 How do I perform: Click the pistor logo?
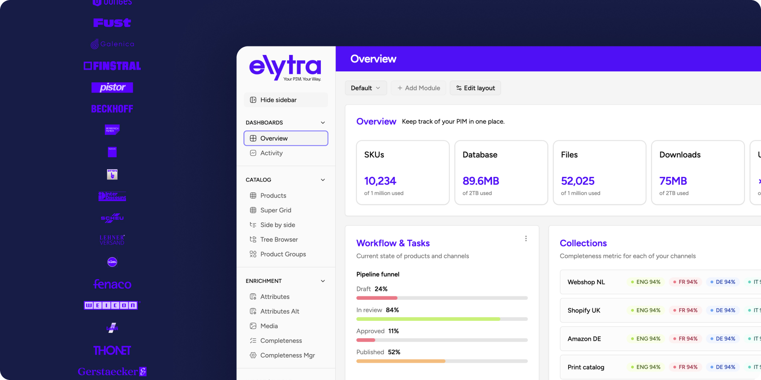click(112, 87)
